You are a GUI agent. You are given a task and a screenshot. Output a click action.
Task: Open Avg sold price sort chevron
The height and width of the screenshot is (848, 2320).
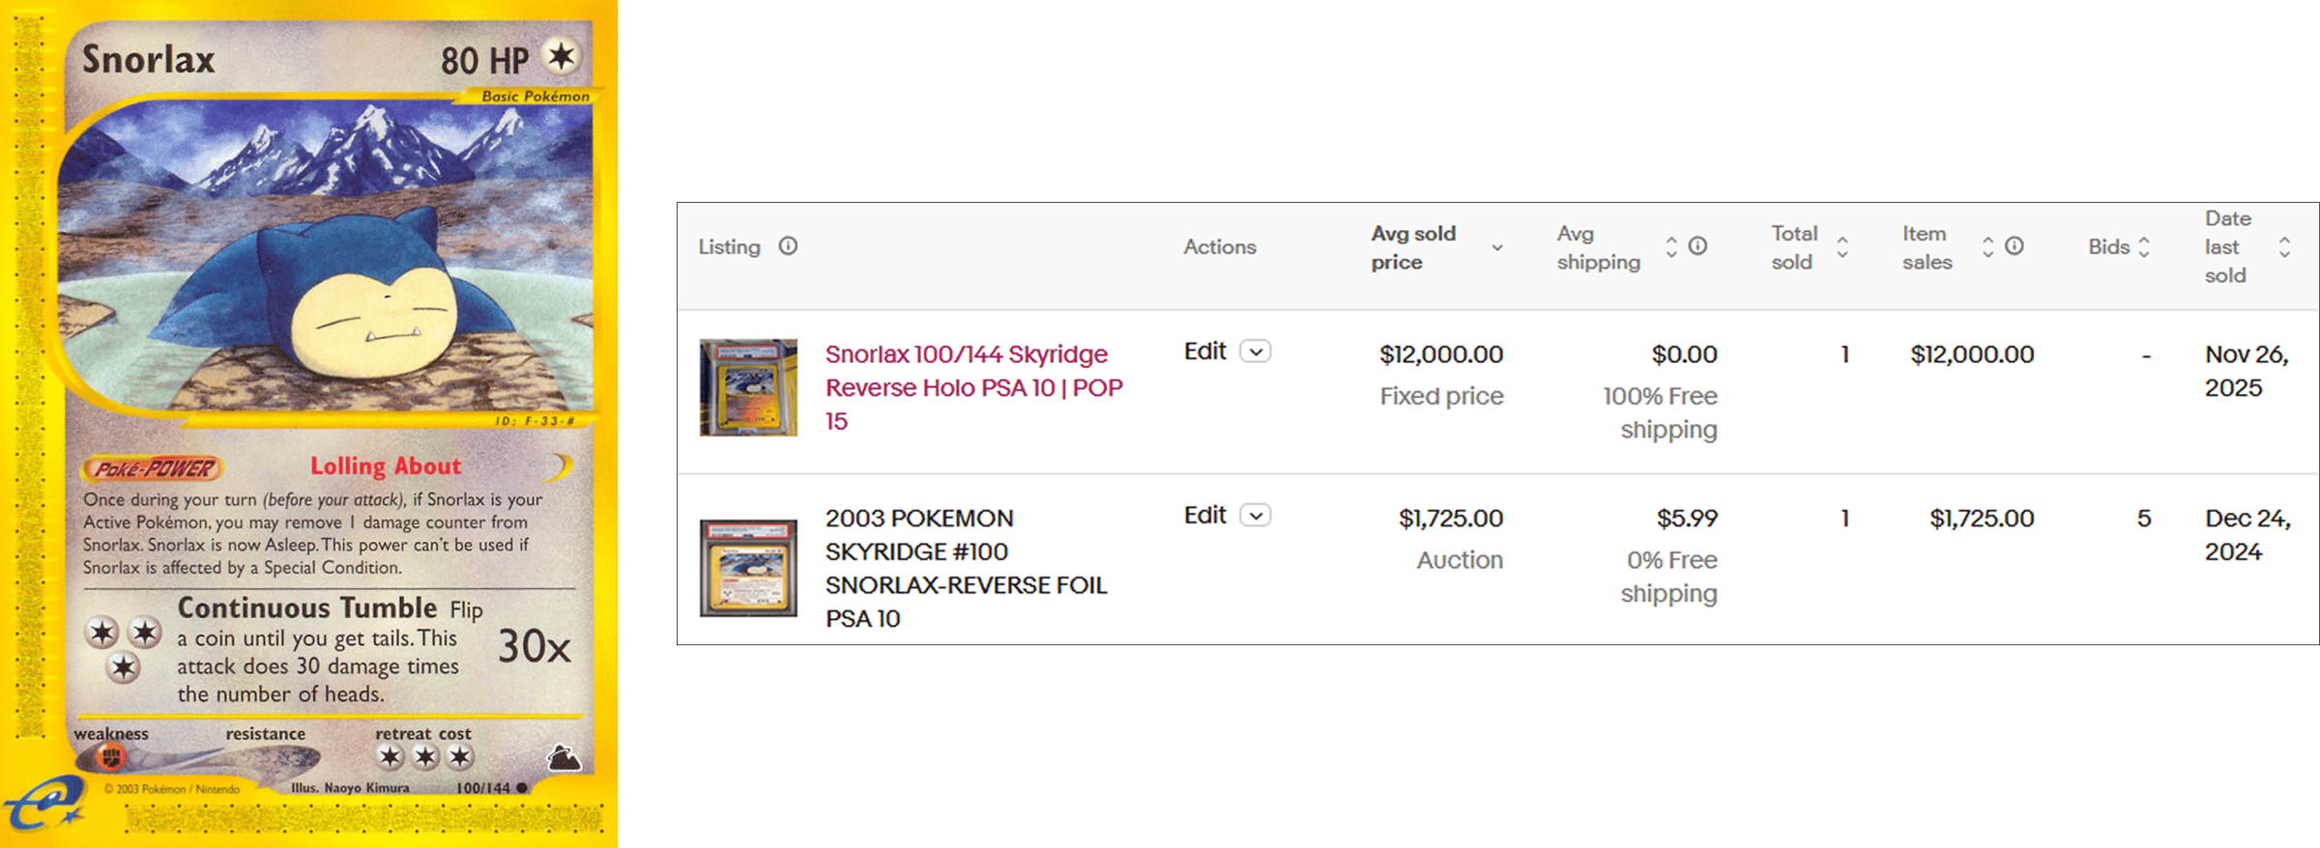point(1497,248)
